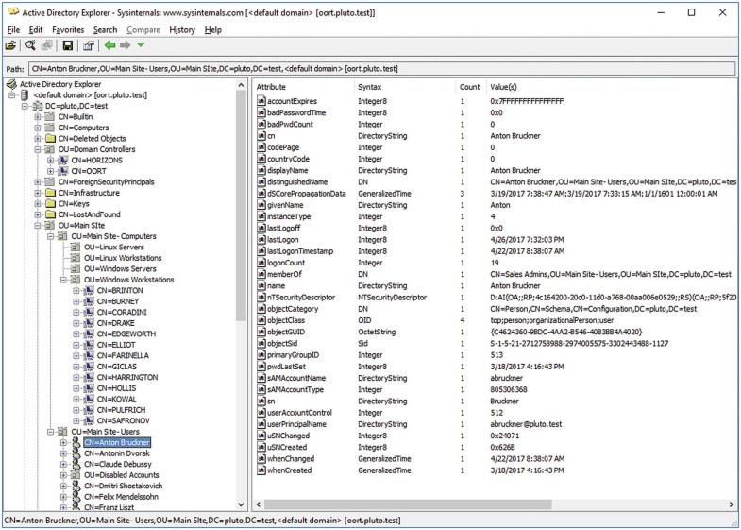Click the OU=Disabled Accounts icon
The width and height of the screenshot is (741, 530).
click(x=76, y=475)
